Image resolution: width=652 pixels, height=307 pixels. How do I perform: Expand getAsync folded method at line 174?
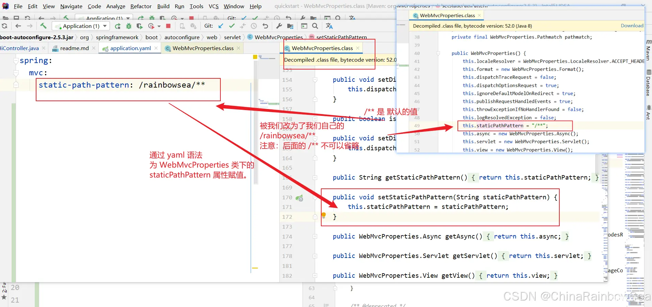tap(315, 236)
